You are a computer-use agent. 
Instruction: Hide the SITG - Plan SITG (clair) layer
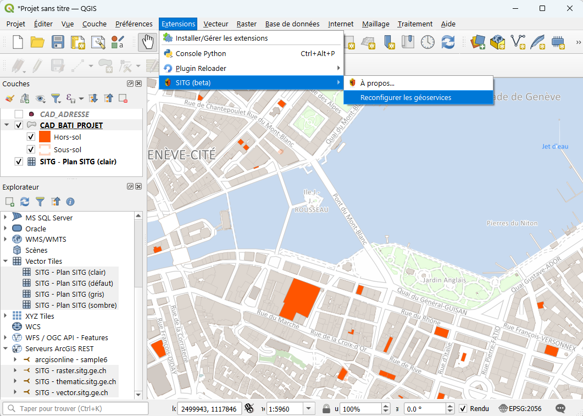pos(19,162)
